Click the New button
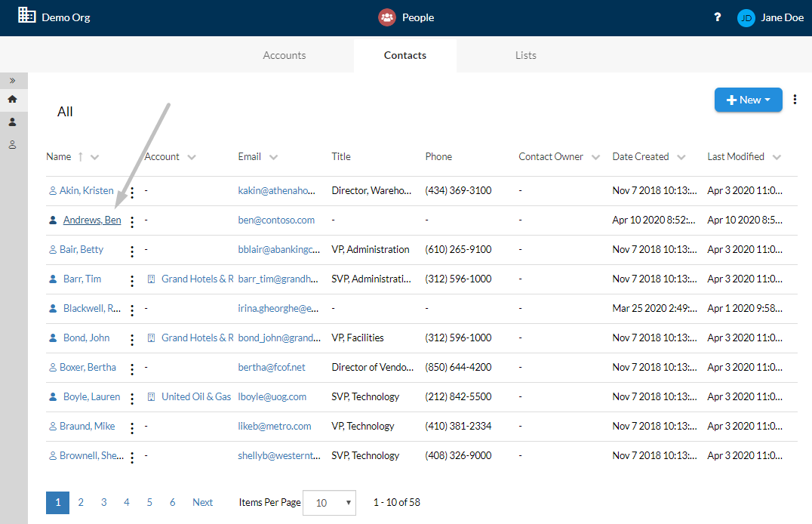The width and height of the screenshot is (812, 524). pyautogui.click(x=749, y=100)
